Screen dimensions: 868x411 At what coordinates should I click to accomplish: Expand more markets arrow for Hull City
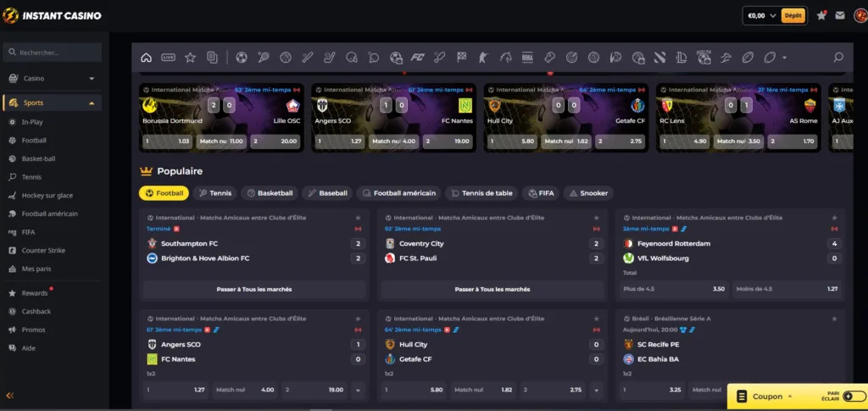(596, 390)
